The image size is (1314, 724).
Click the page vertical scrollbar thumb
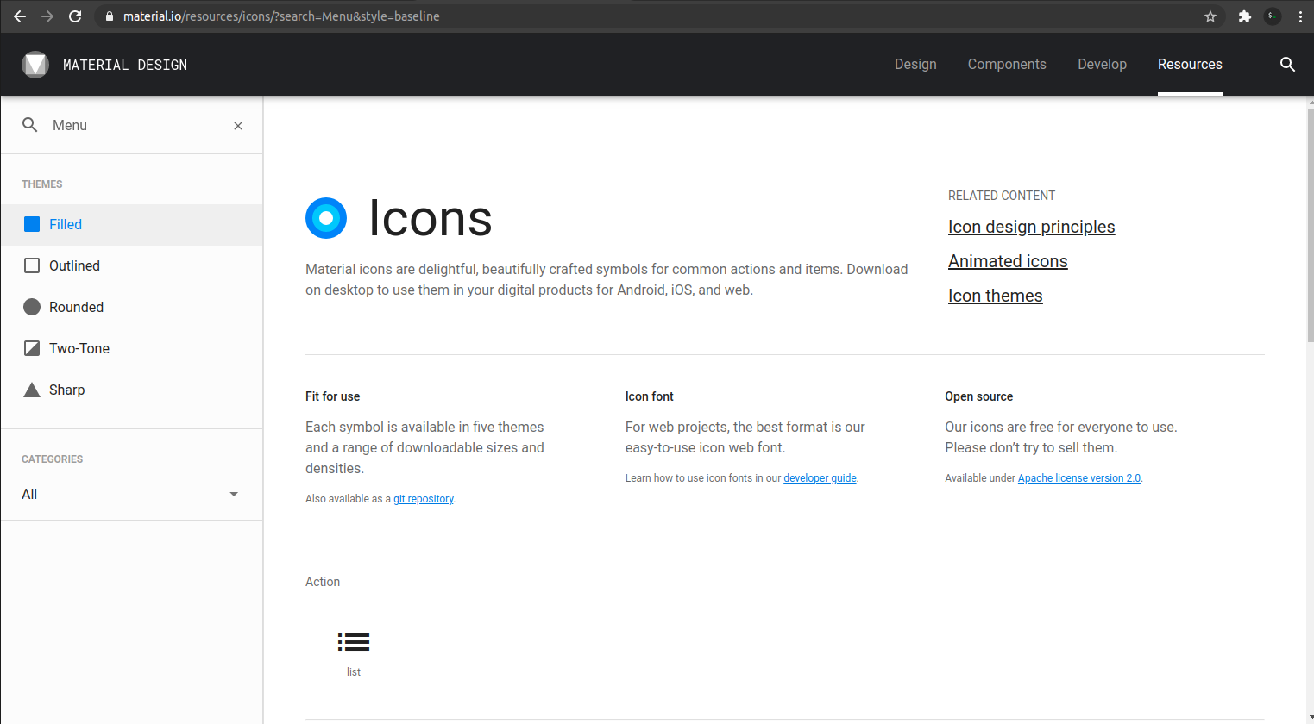coord(1310,224)
